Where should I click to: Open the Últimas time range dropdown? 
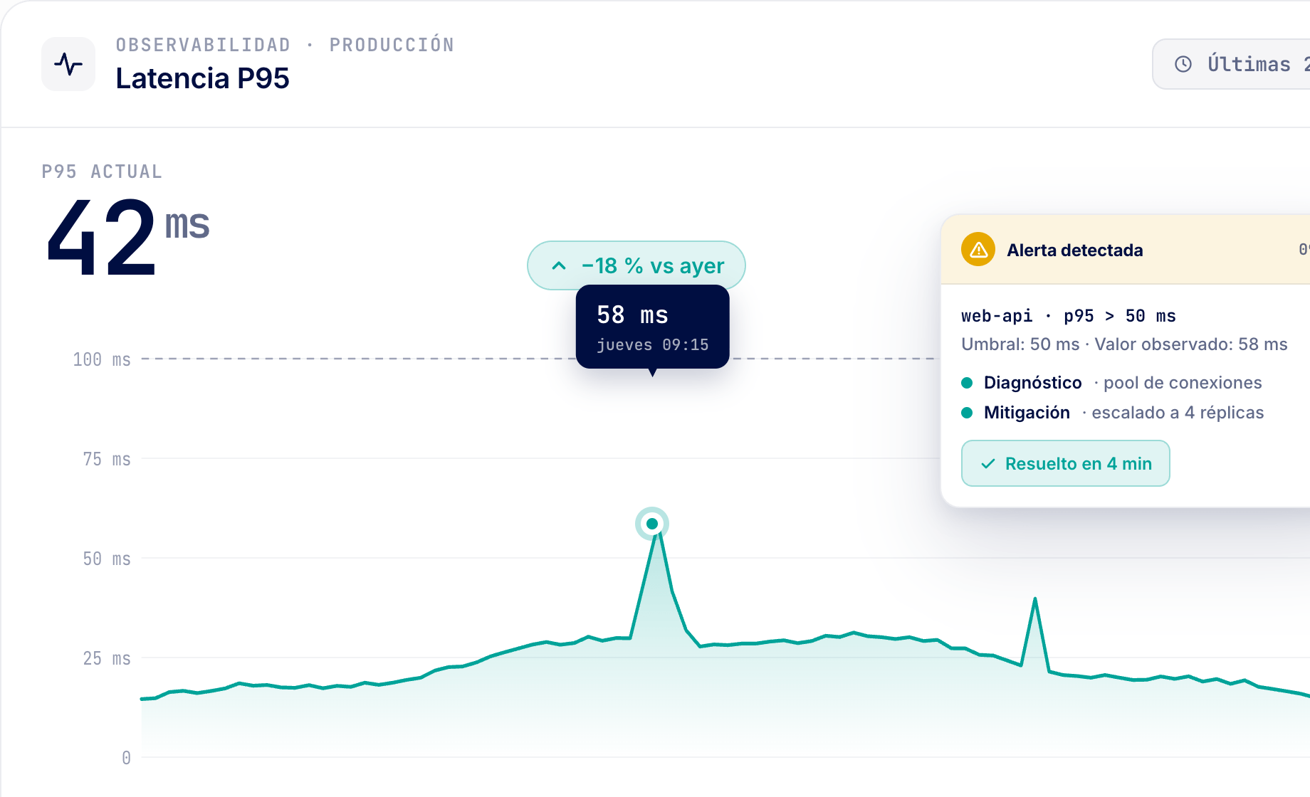point(1231,64)
